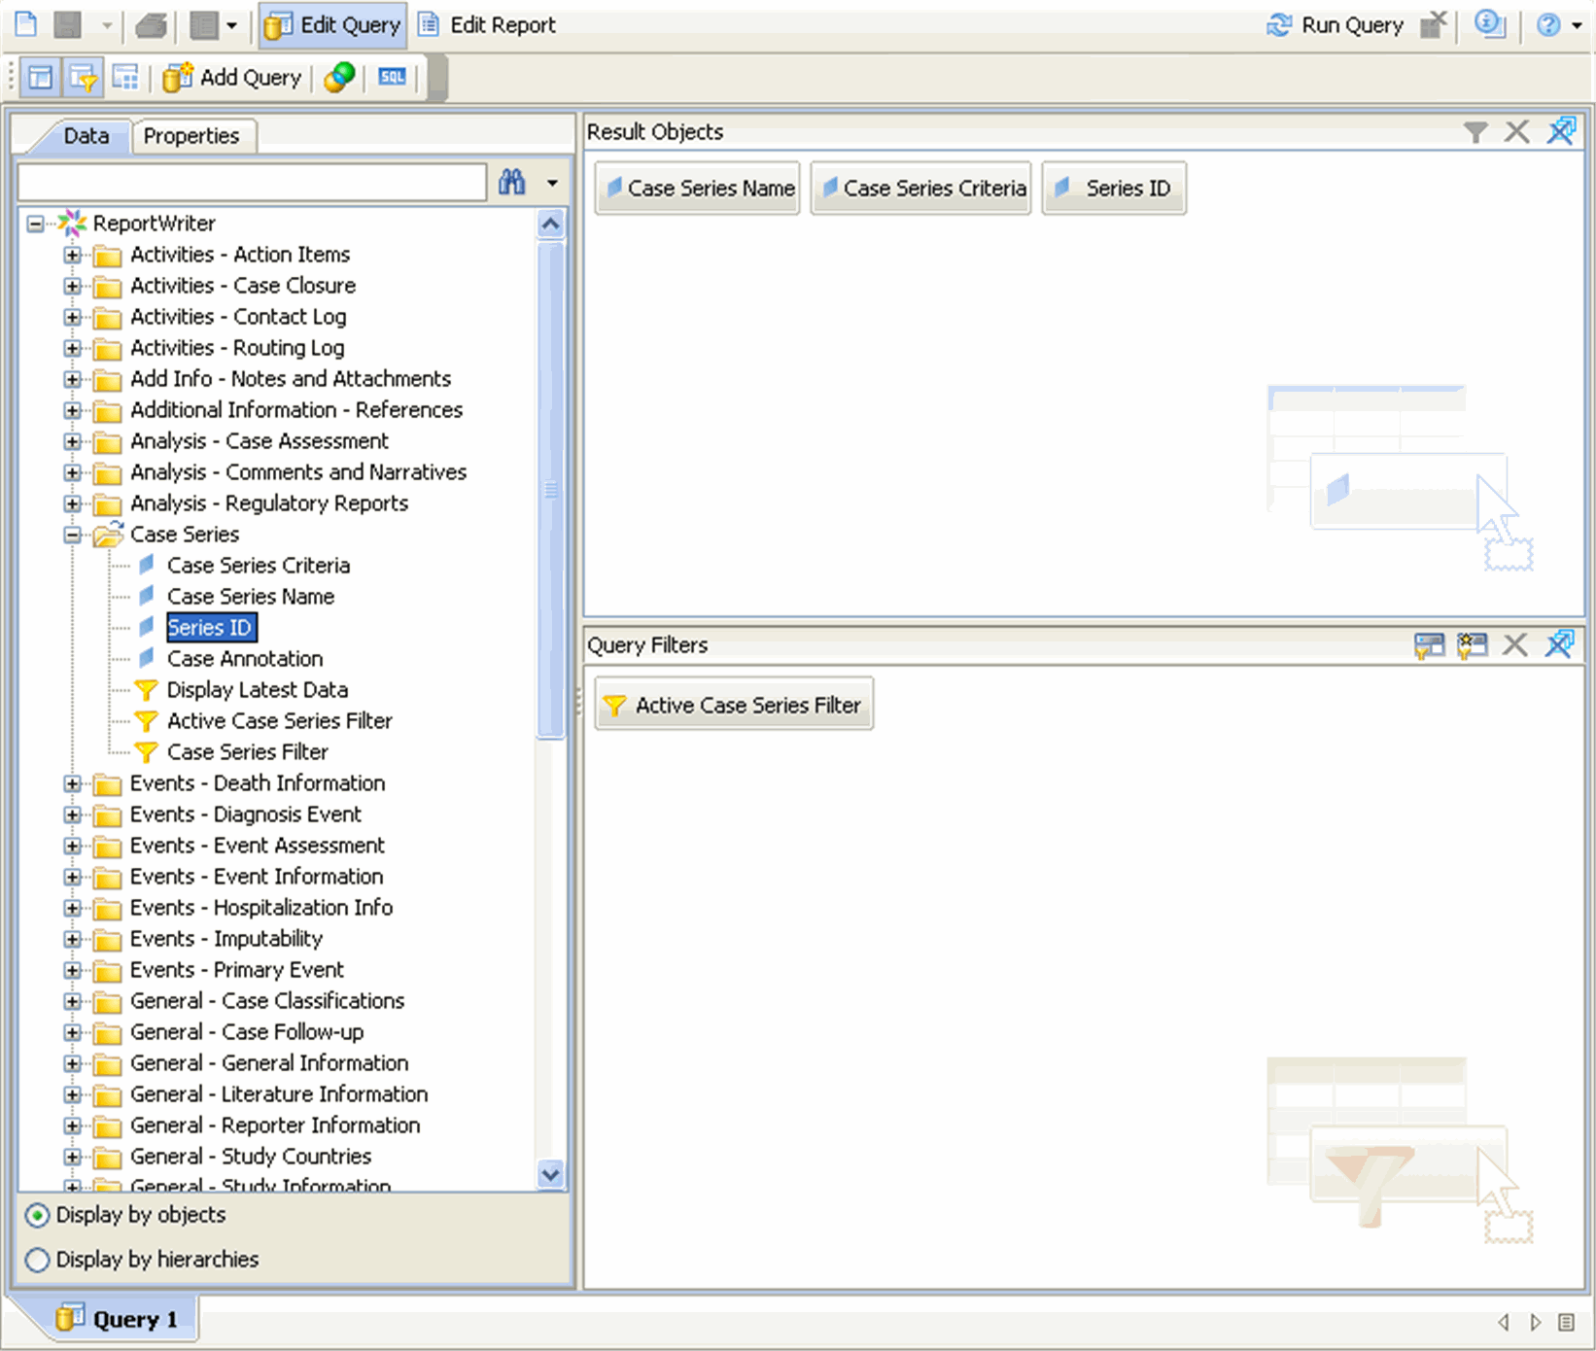Open the user prompt input info icon

[x=1489, y=24]
